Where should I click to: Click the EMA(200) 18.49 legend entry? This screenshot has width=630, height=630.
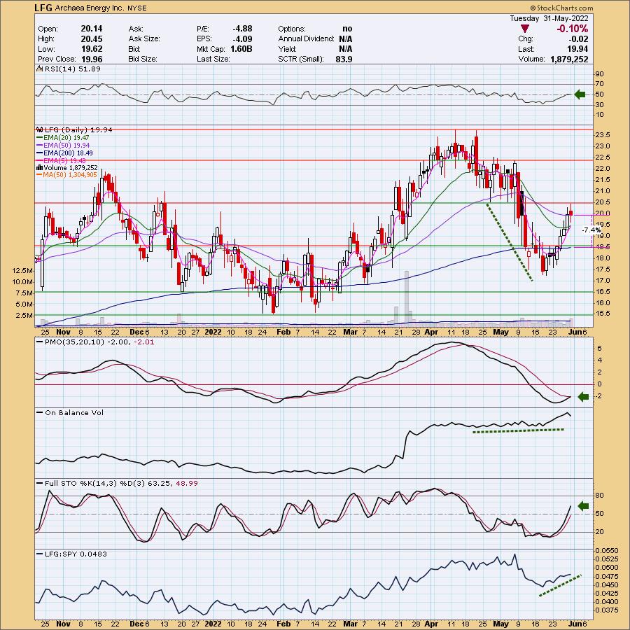point(68,153)
